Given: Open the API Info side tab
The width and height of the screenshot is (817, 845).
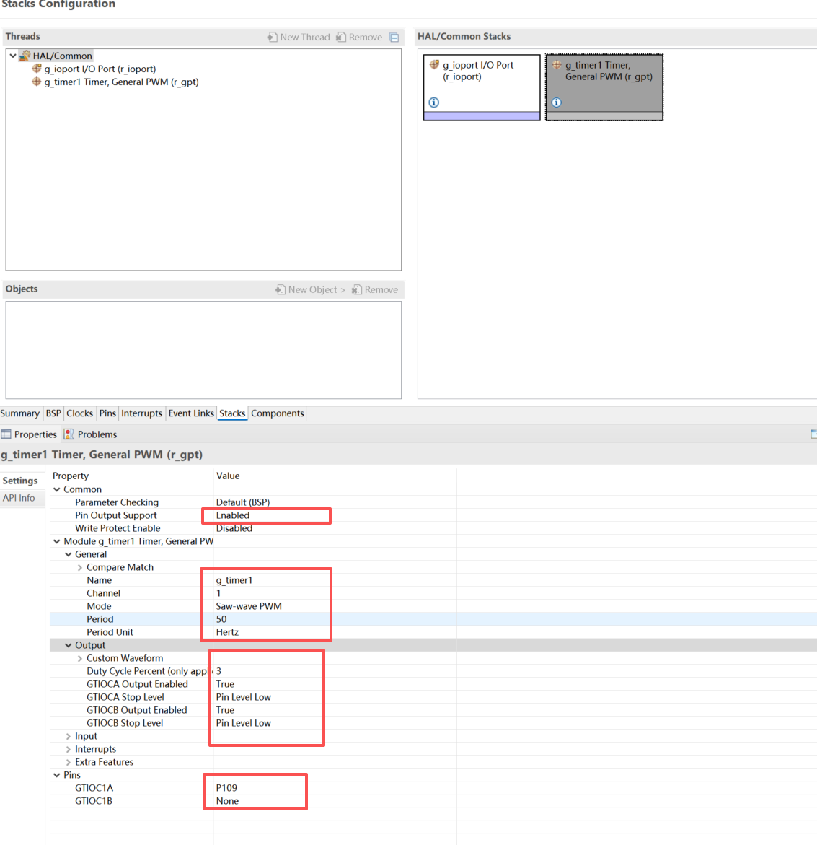Looking at the screenshot, I should 19,498.
